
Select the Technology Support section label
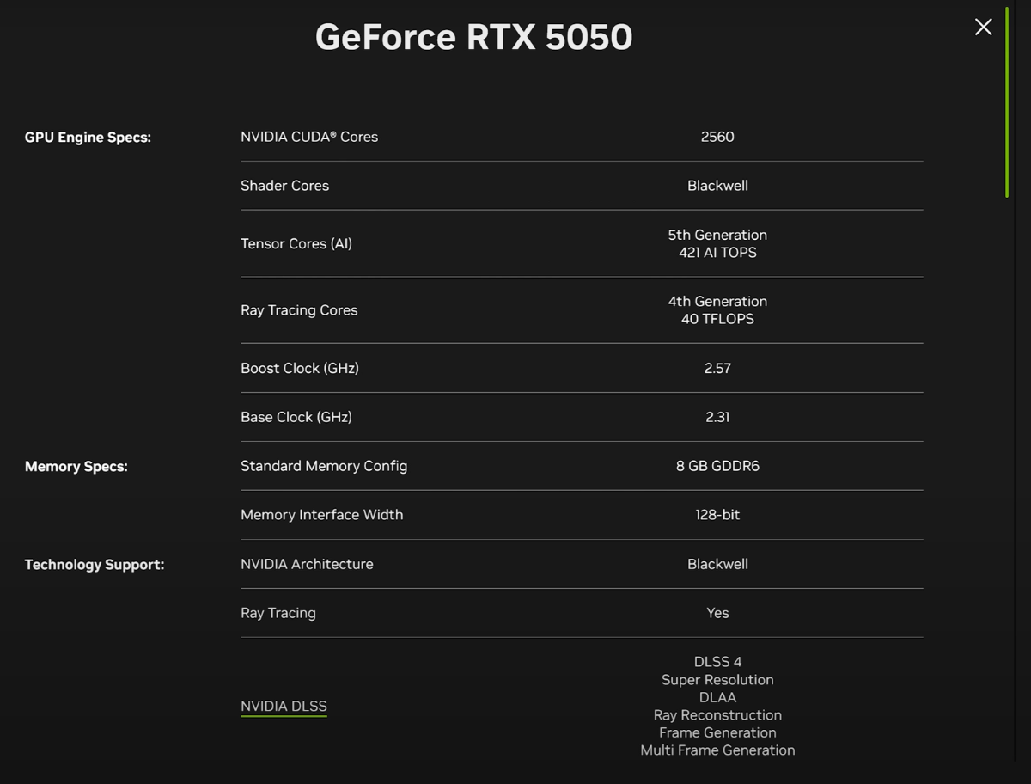click(95, 564)
